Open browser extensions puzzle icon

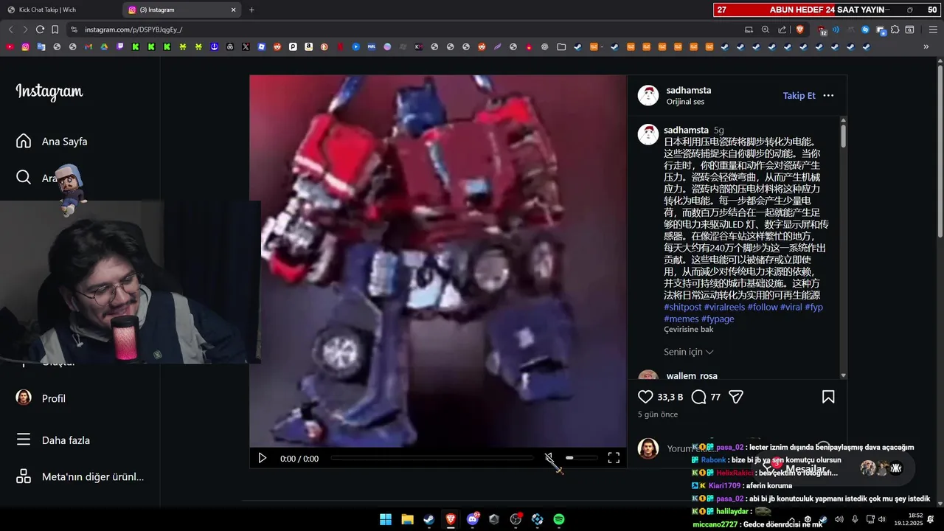click(x=895, y=29)
